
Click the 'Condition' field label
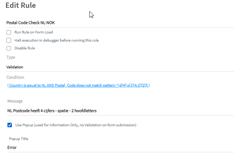(x=15, y=77)
